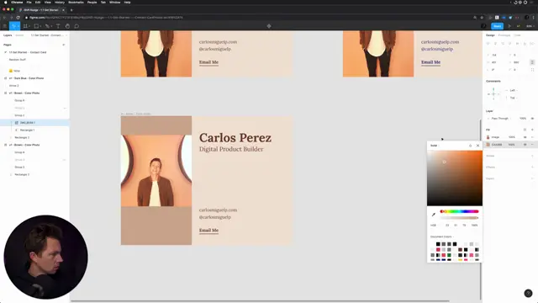Viewport: 538px width, 303px height.
Task: Add a new page with plus icon
Action: click(64, 45)
